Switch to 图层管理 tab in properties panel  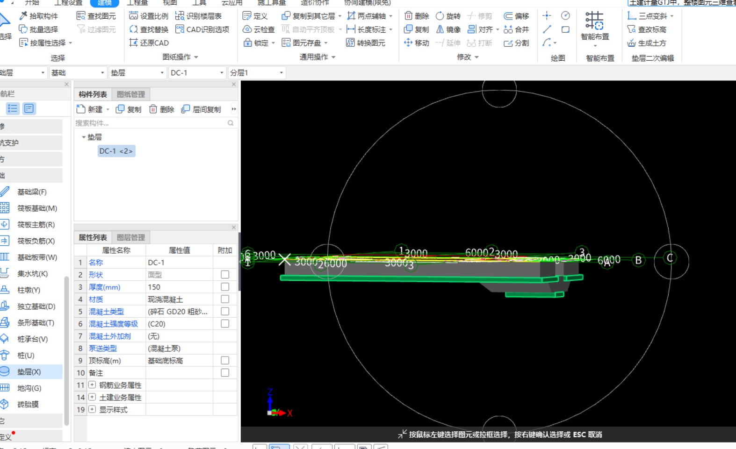pyautogui.click(x=131, y=237)
